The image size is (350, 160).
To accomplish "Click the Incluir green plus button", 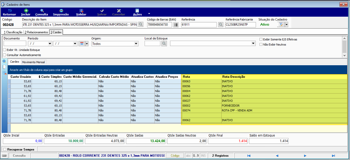I will [x=26, y=13].
